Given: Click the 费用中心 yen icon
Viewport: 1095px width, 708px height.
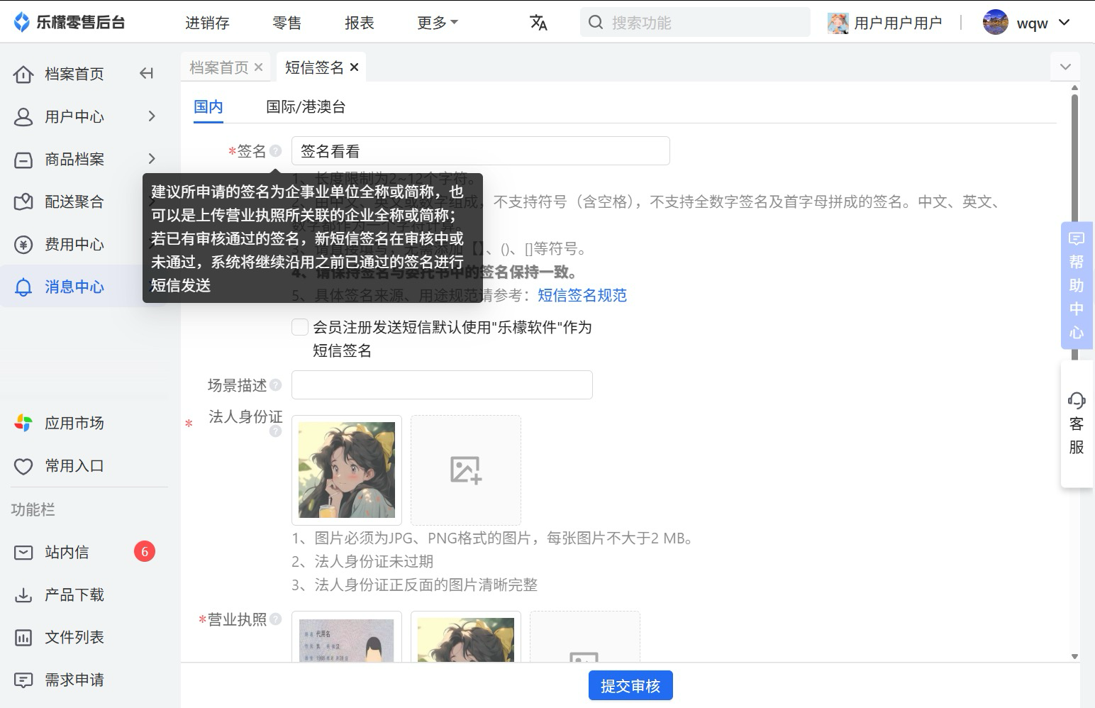Looking at the screenshot, I should (23, 245).
